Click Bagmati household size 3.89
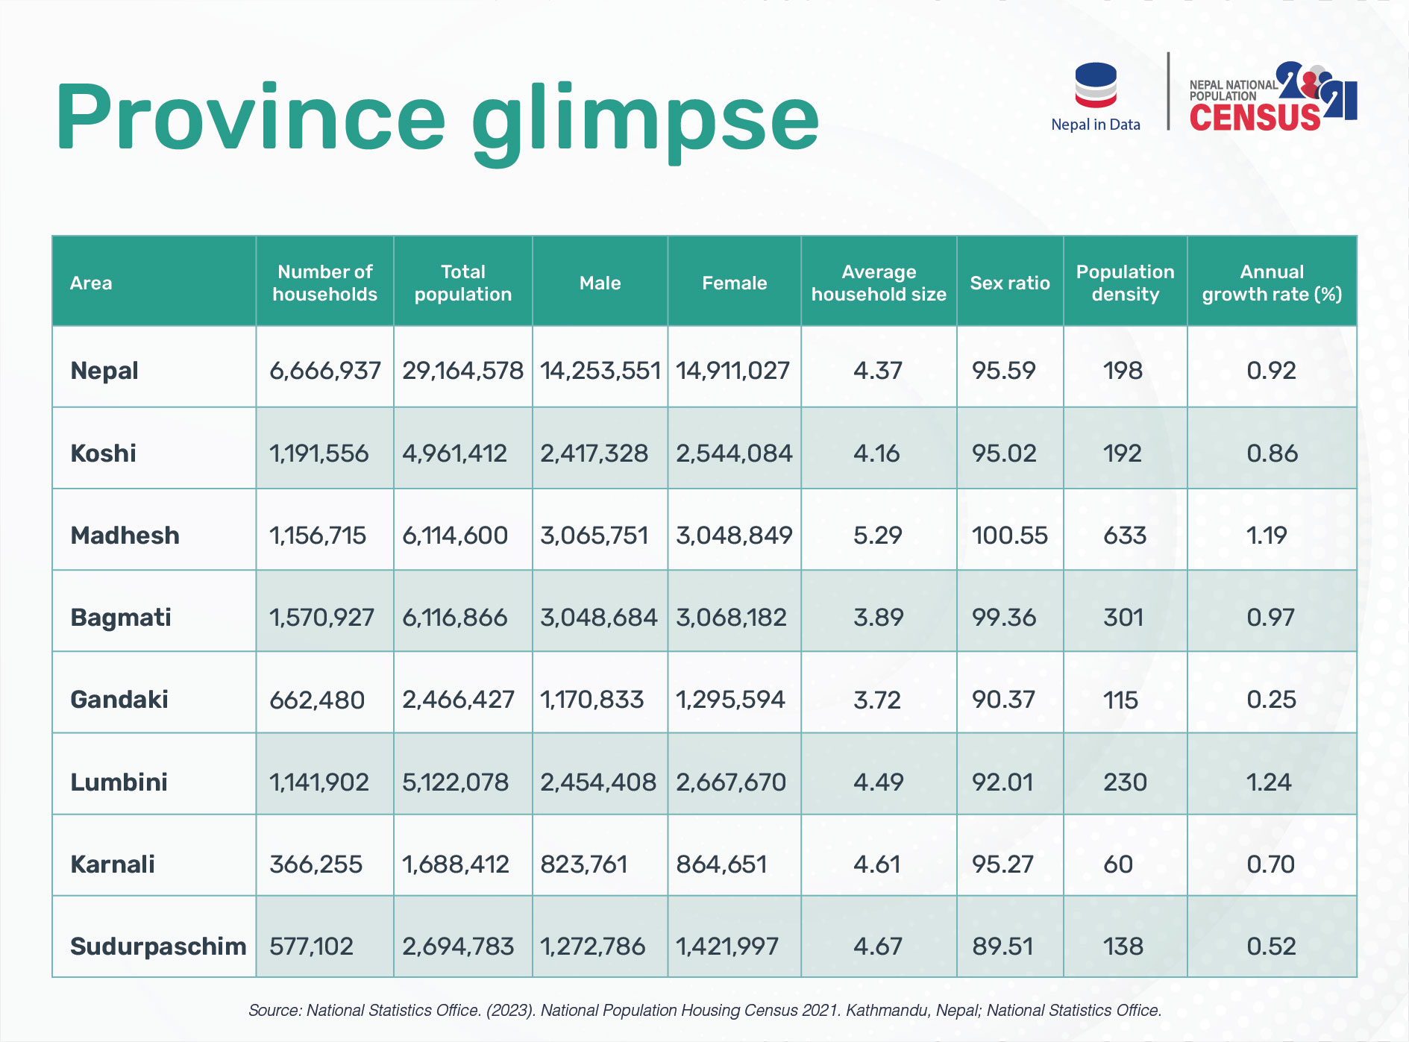The width and height of the screenshot is (1409, 1042). point(879,618)
